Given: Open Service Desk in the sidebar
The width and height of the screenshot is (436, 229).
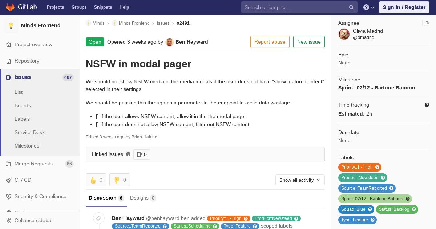Looking at the screenshot, I should click(x=29, y=132).
